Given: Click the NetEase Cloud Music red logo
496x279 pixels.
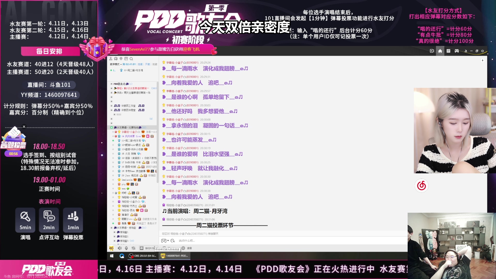Looking at the screenshot, I should pos(421,185).
